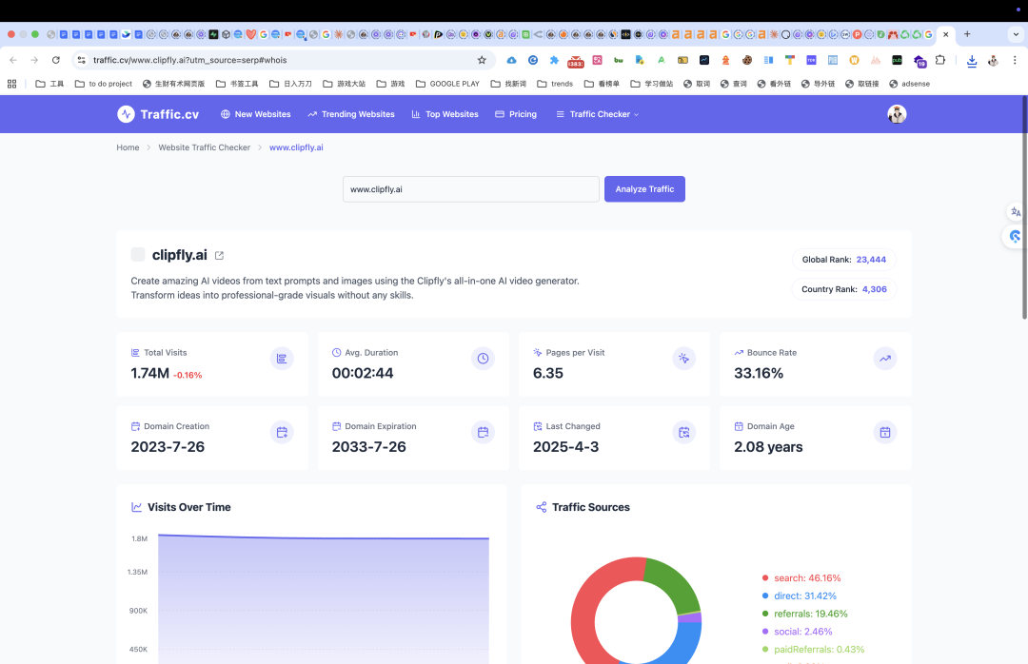Viewport: 1028px width, 664px height.
Task: Click the Domain Age calendar icon
Action: click(x=885, y=432)
